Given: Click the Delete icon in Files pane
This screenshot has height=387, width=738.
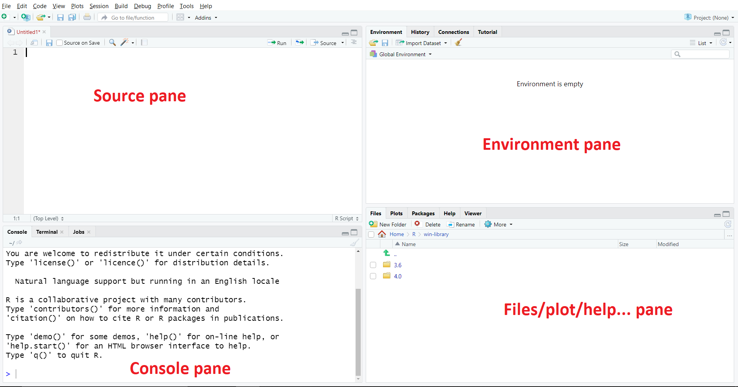Looking at the screenshot, I should tap(417, 224).
